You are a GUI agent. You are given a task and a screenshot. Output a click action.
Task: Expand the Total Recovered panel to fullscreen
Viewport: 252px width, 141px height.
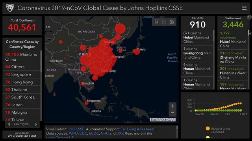tap(249, 17)
